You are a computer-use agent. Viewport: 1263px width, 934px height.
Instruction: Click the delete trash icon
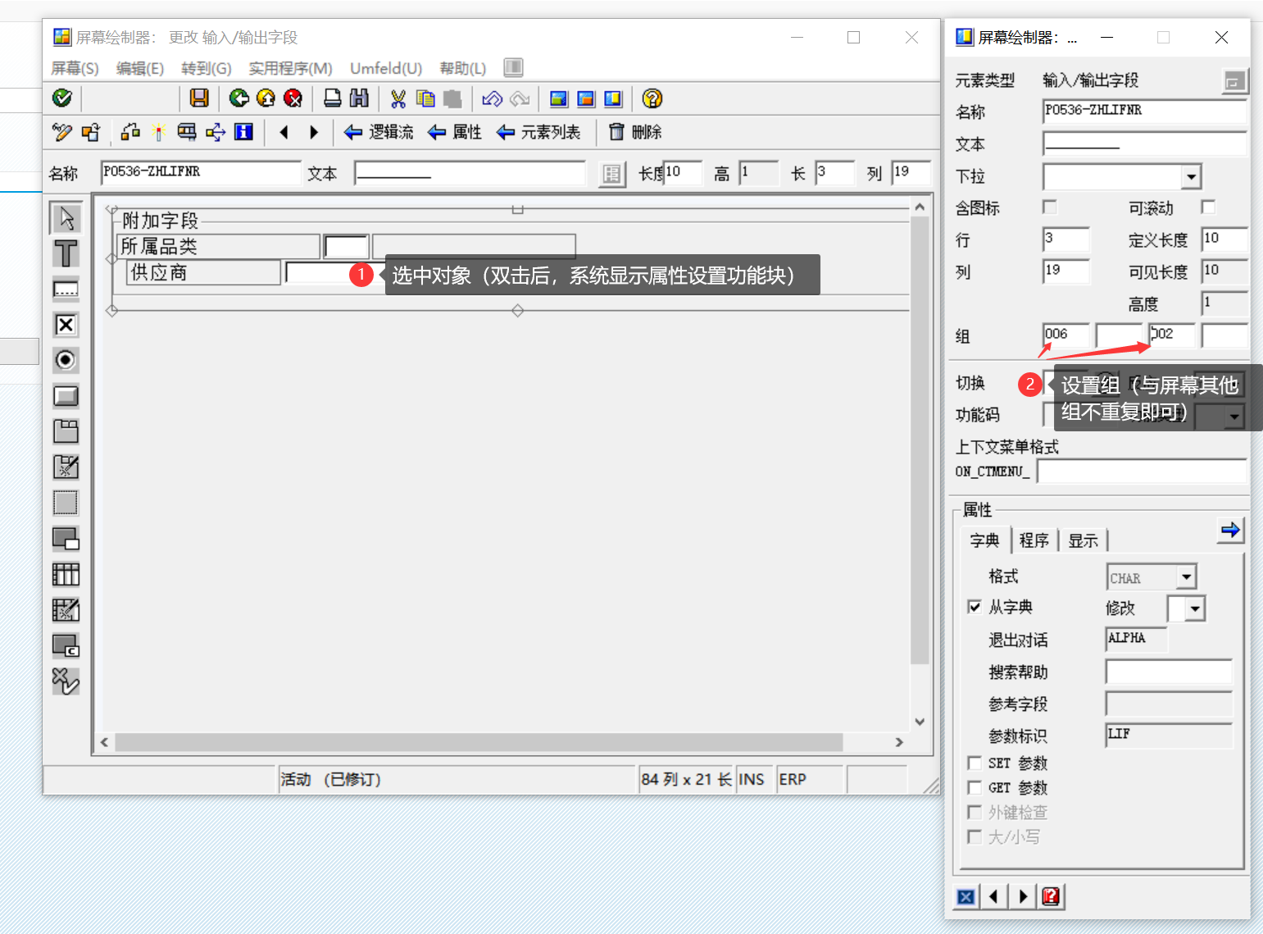click(616, 132)
